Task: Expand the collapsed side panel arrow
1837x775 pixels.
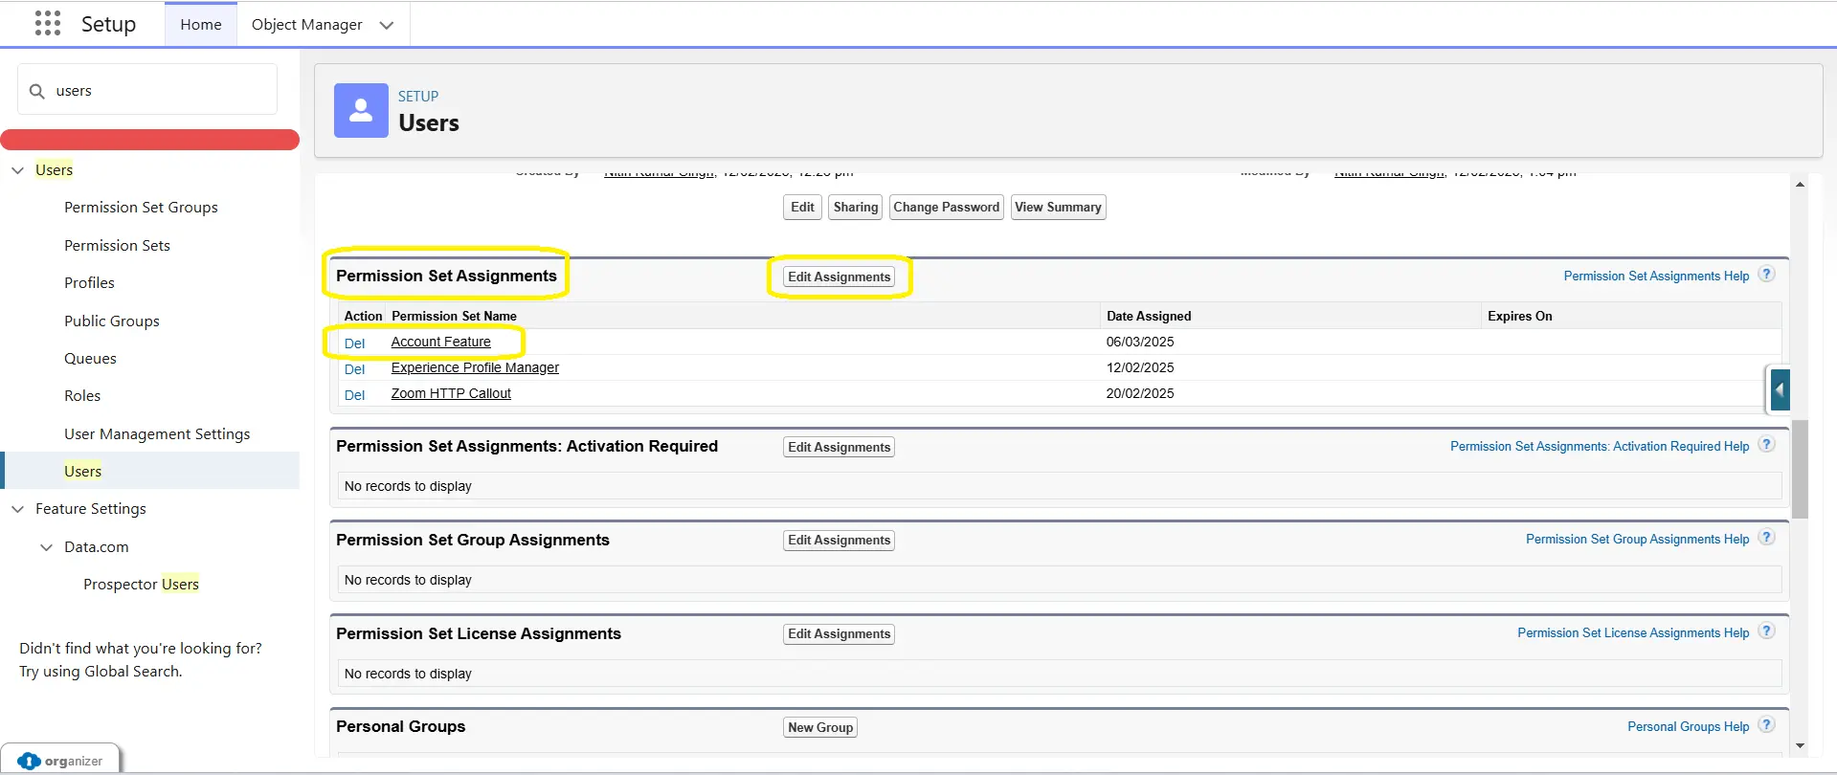Action: (x=1780, y=389)
